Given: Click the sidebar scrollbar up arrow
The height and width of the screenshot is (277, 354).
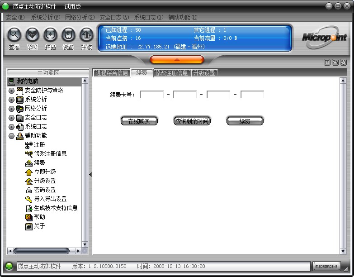Looking at the screenshot, I should tap(85, 81).
